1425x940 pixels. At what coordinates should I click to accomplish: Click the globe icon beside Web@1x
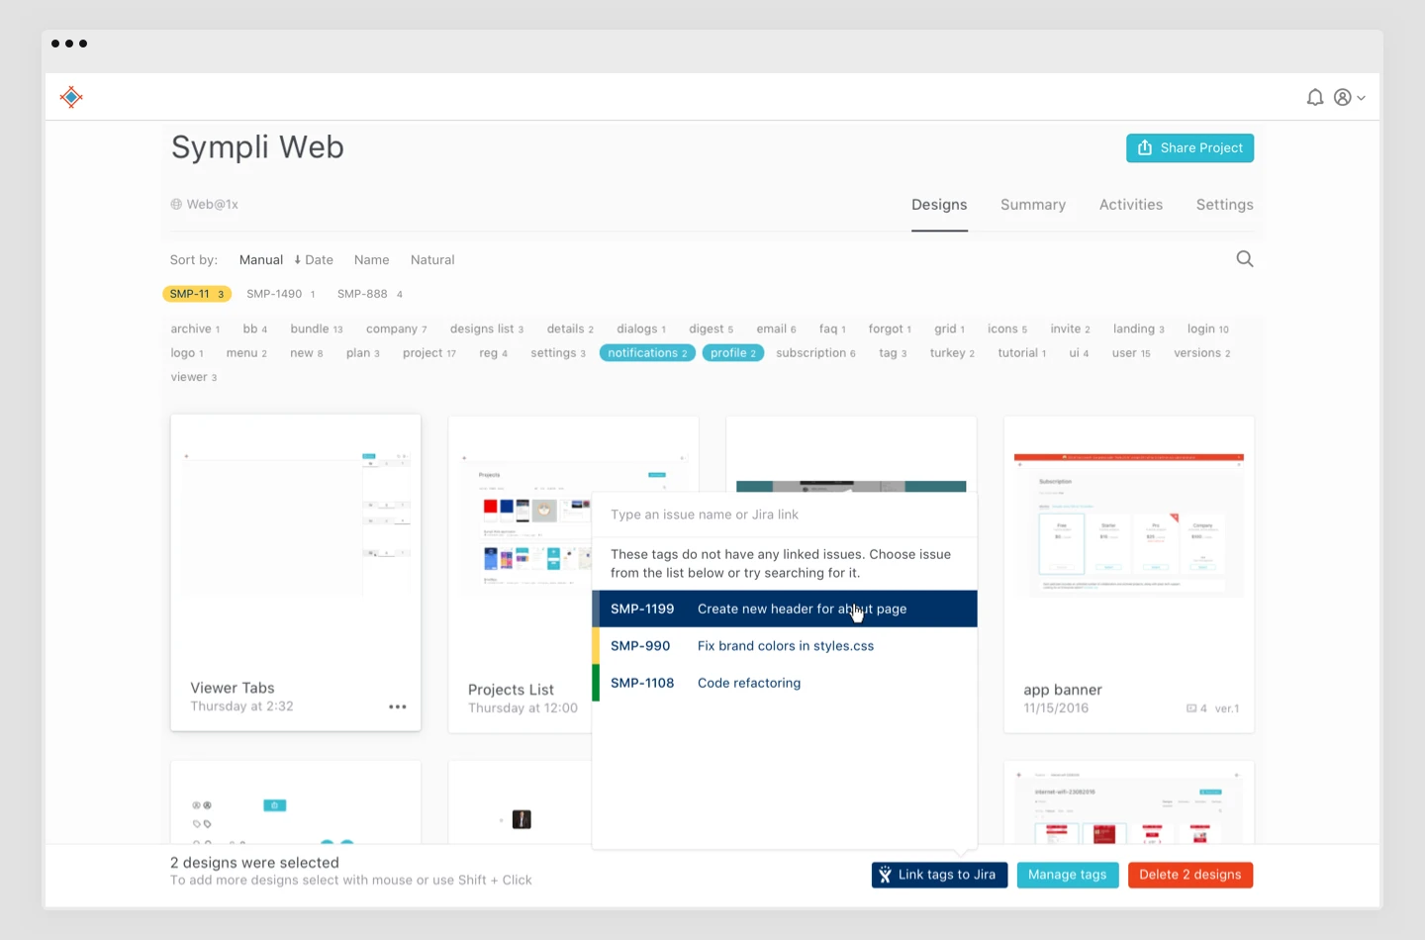click(x=176, y=205)
